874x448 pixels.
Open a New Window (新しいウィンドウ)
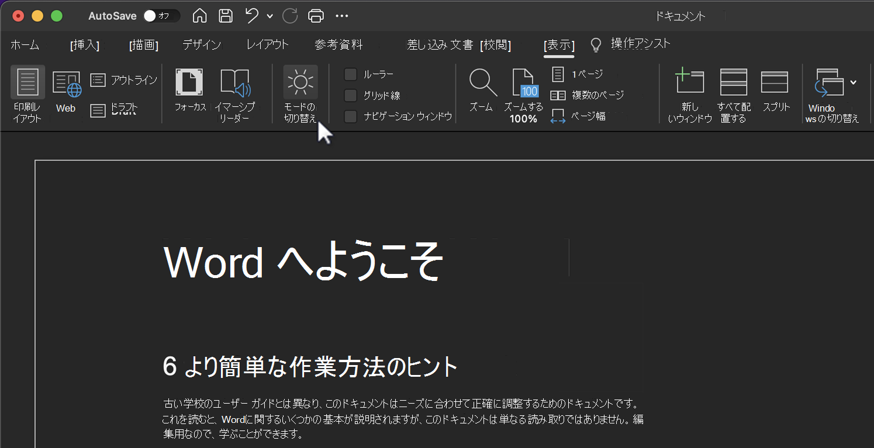pos(690,81)
